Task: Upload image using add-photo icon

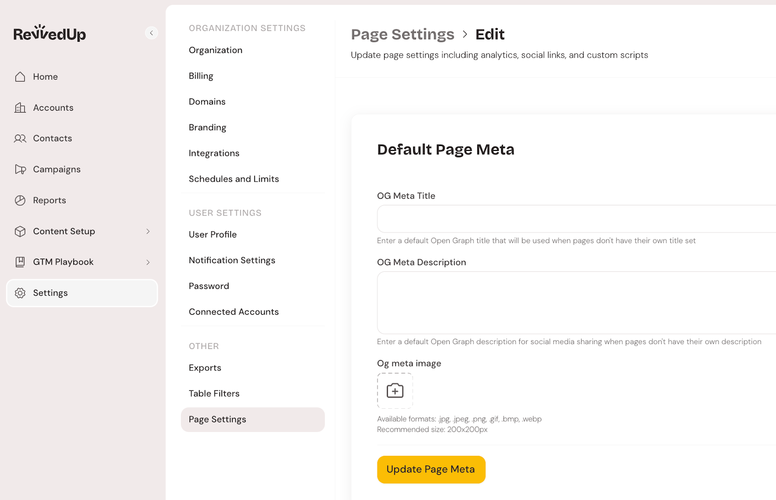Action: [x=395, y=391]
